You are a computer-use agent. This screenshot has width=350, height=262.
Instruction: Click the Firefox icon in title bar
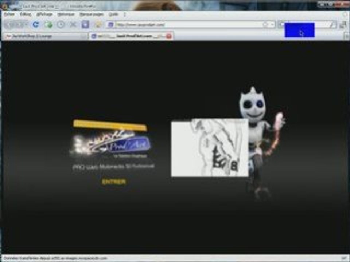tap(4, 6)
